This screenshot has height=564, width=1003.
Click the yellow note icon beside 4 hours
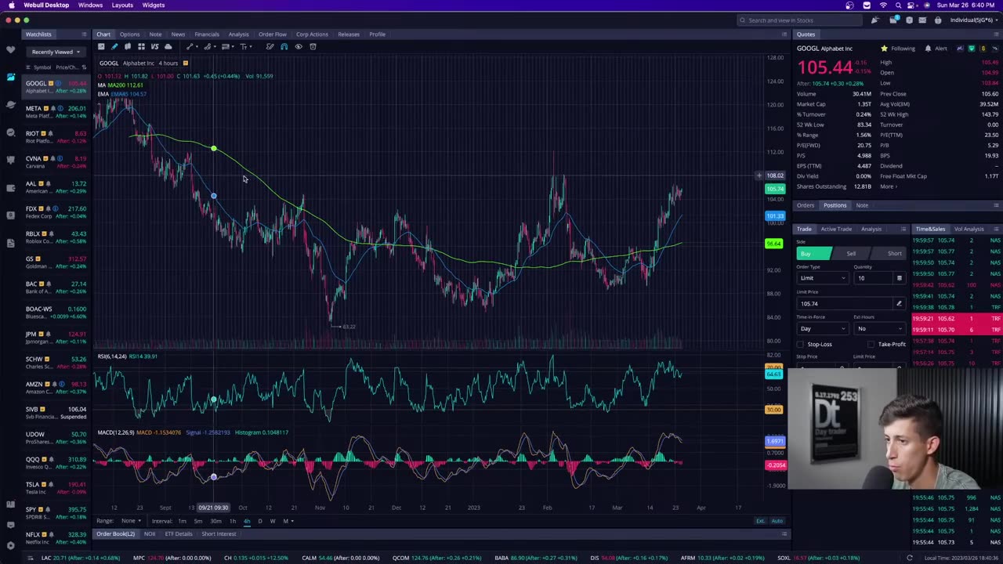pos(185,63)
